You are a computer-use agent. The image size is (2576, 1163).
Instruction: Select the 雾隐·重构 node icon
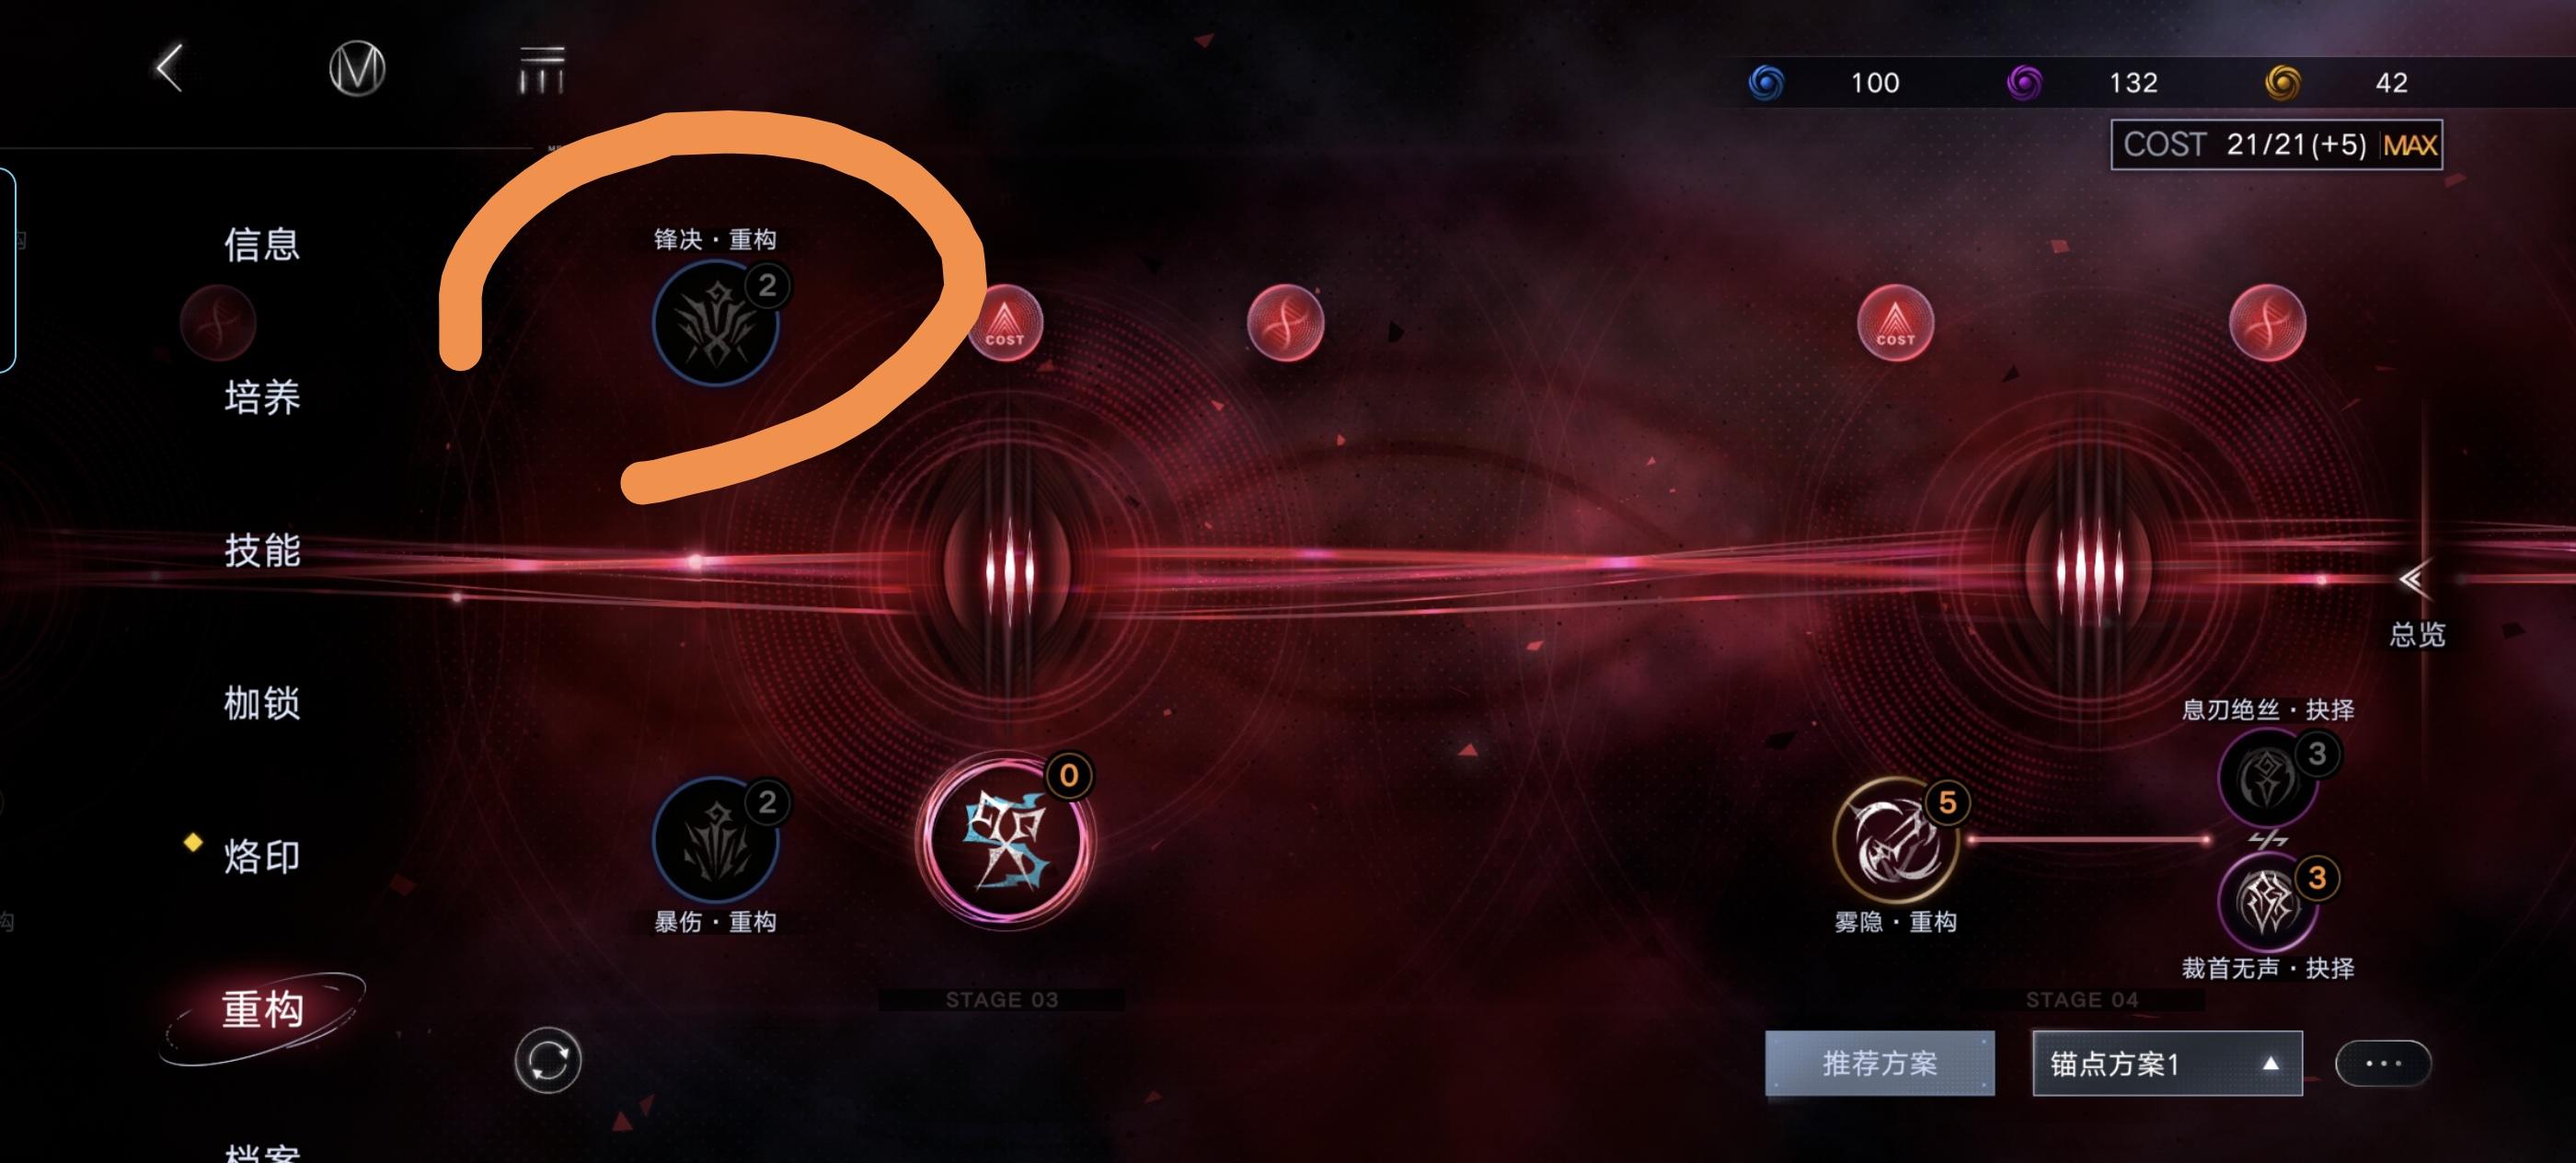(1895, 840)
